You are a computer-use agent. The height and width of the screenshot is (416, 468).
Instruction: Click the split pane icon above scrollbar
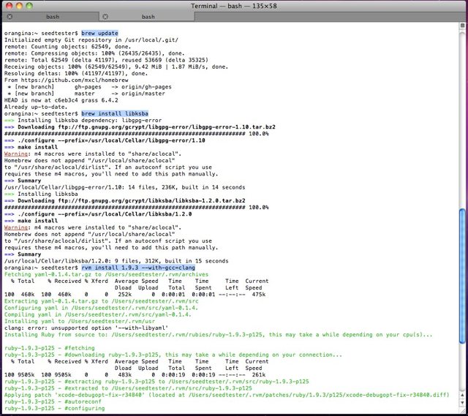(x=462, y=26)
